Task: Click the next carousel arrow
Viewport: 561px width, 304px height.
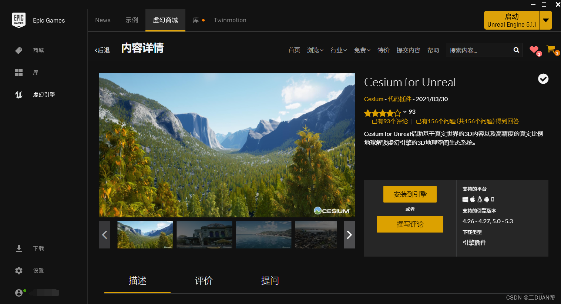Action: pos(349,235)
